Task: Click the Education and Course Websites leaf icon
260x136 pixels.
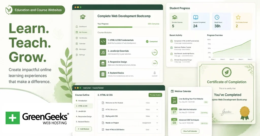Action: pyautogui.click(x=9, y=10)
